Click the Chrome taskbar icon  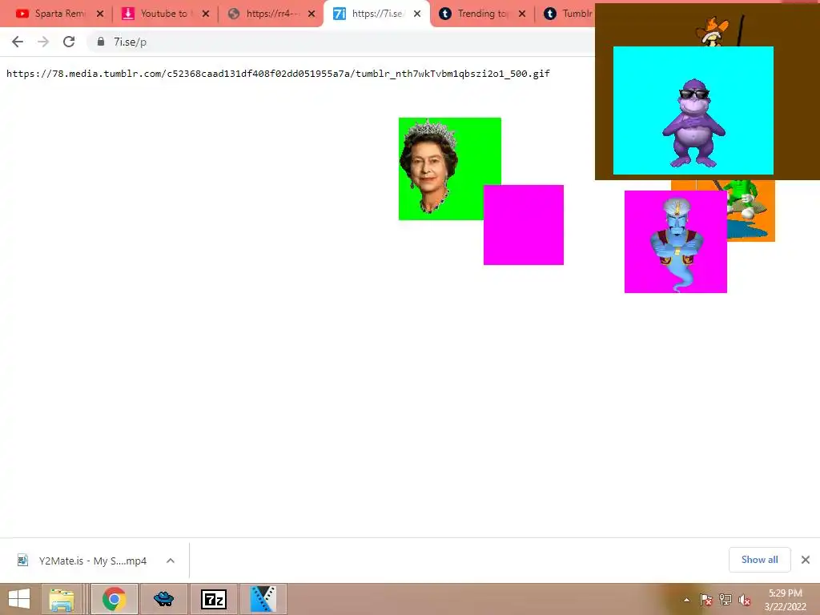(115, 599)
